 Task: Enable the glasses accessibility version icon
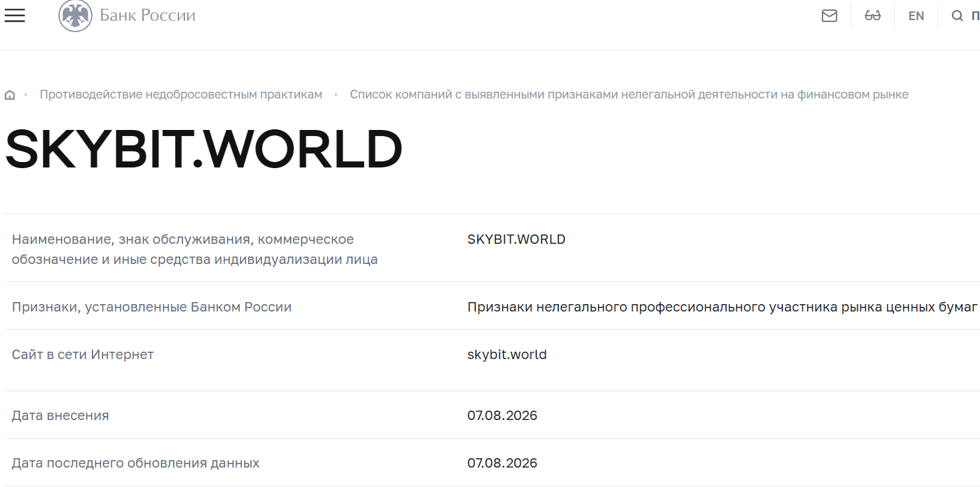[x=872, y=15]
